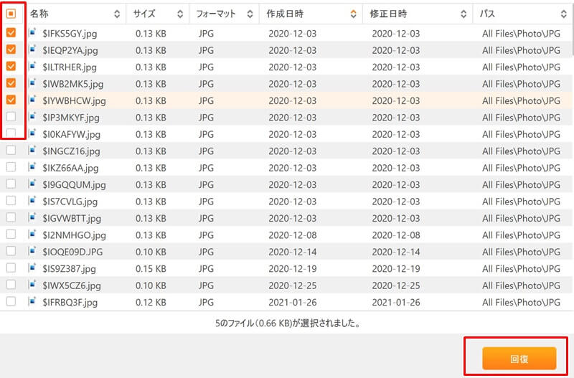Select file name $IOQE09D.JPG
The image size is (574, 378).
[x=72, y=252]
